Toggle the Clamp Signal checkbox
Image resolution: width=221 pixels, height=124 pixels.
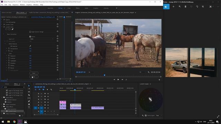[x=146, y=116]
